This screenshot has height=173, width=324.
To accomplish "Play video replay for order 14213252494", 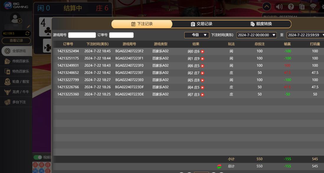I will coord(202,51).
